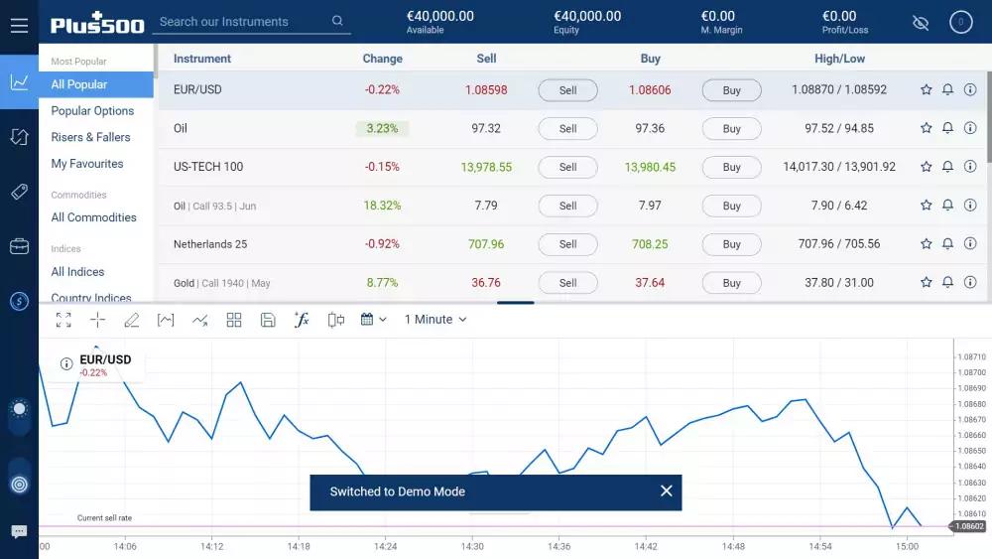Click the search magnifier icon
Screen dimensions: 992x559
coord(337,21)
